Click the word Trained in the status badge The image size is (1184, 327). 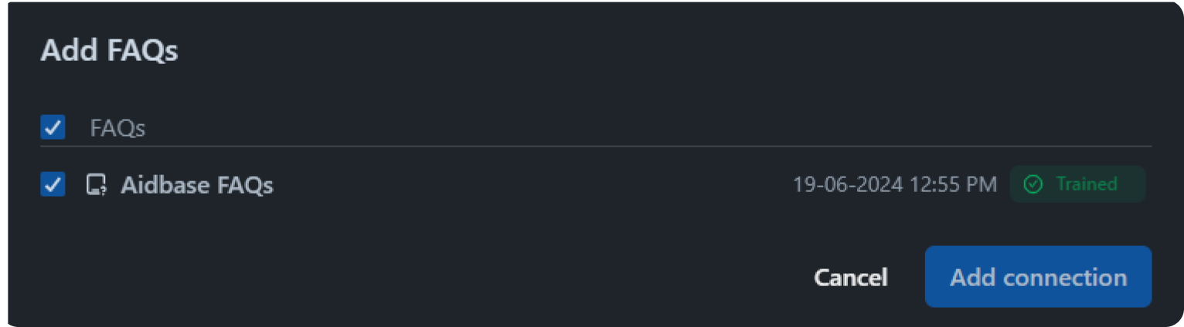(x=1087, y=184)
